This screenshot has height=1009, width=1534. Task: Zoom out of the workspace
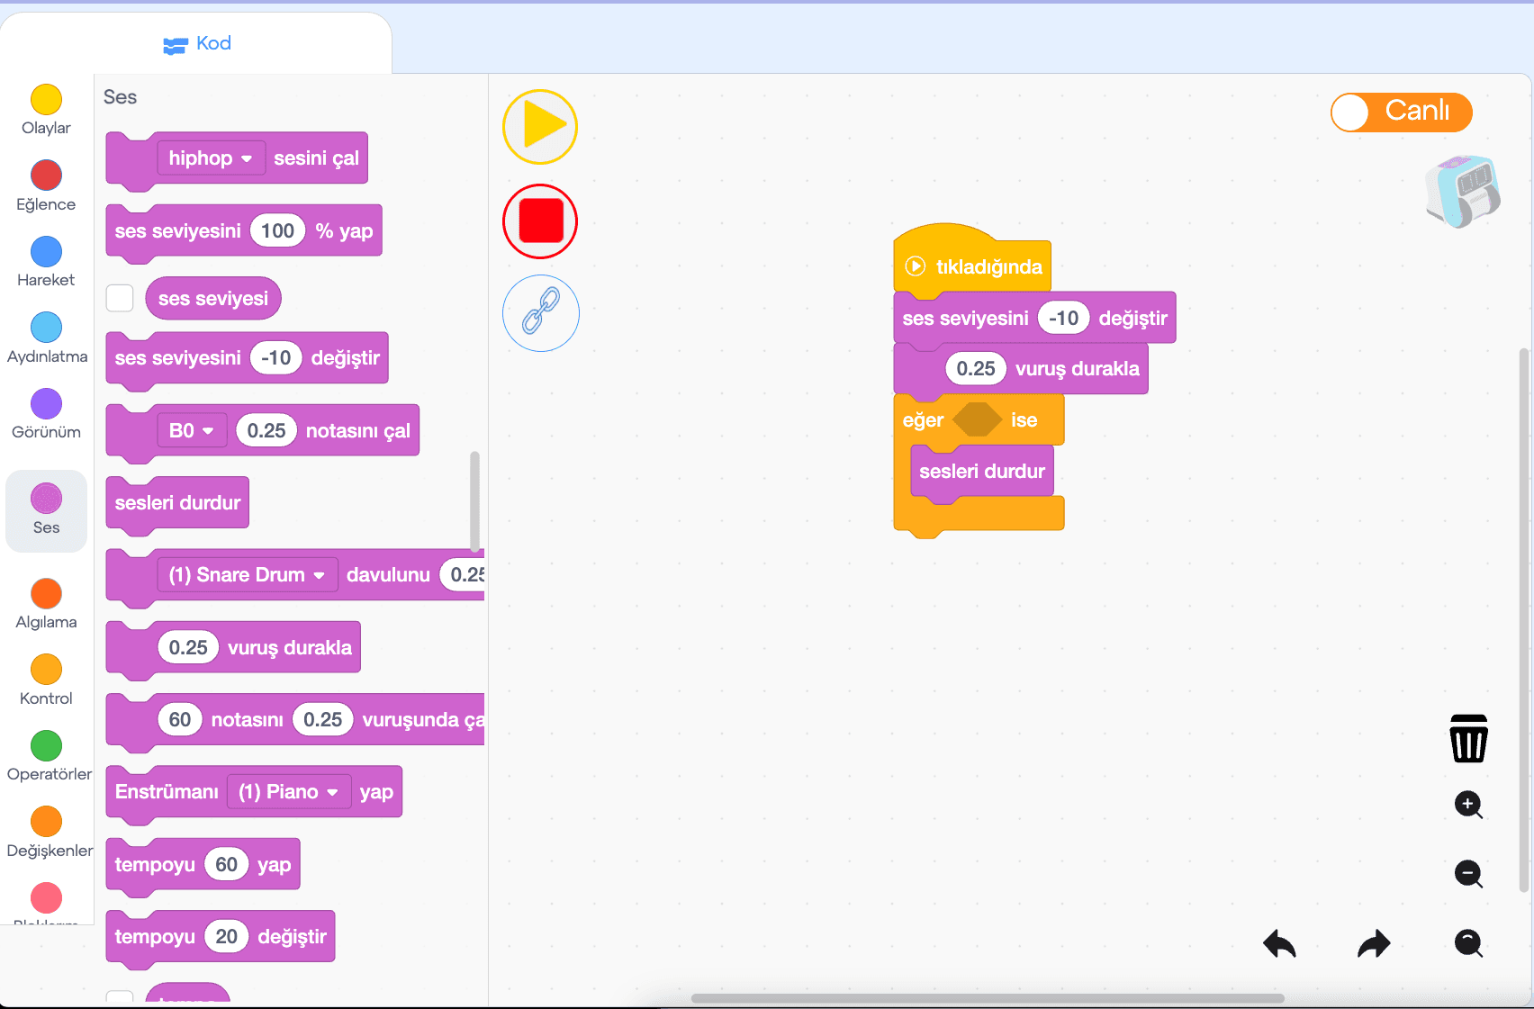click(1468, 873)
